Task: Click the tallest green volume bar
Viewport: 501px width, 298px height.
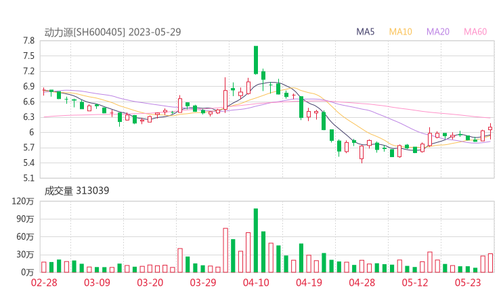Action: click(x=256, y=240)
